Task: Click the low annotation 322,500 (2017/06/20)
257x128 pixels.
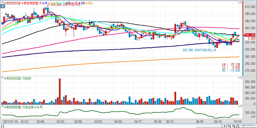Action: click(x=198, y=50)
